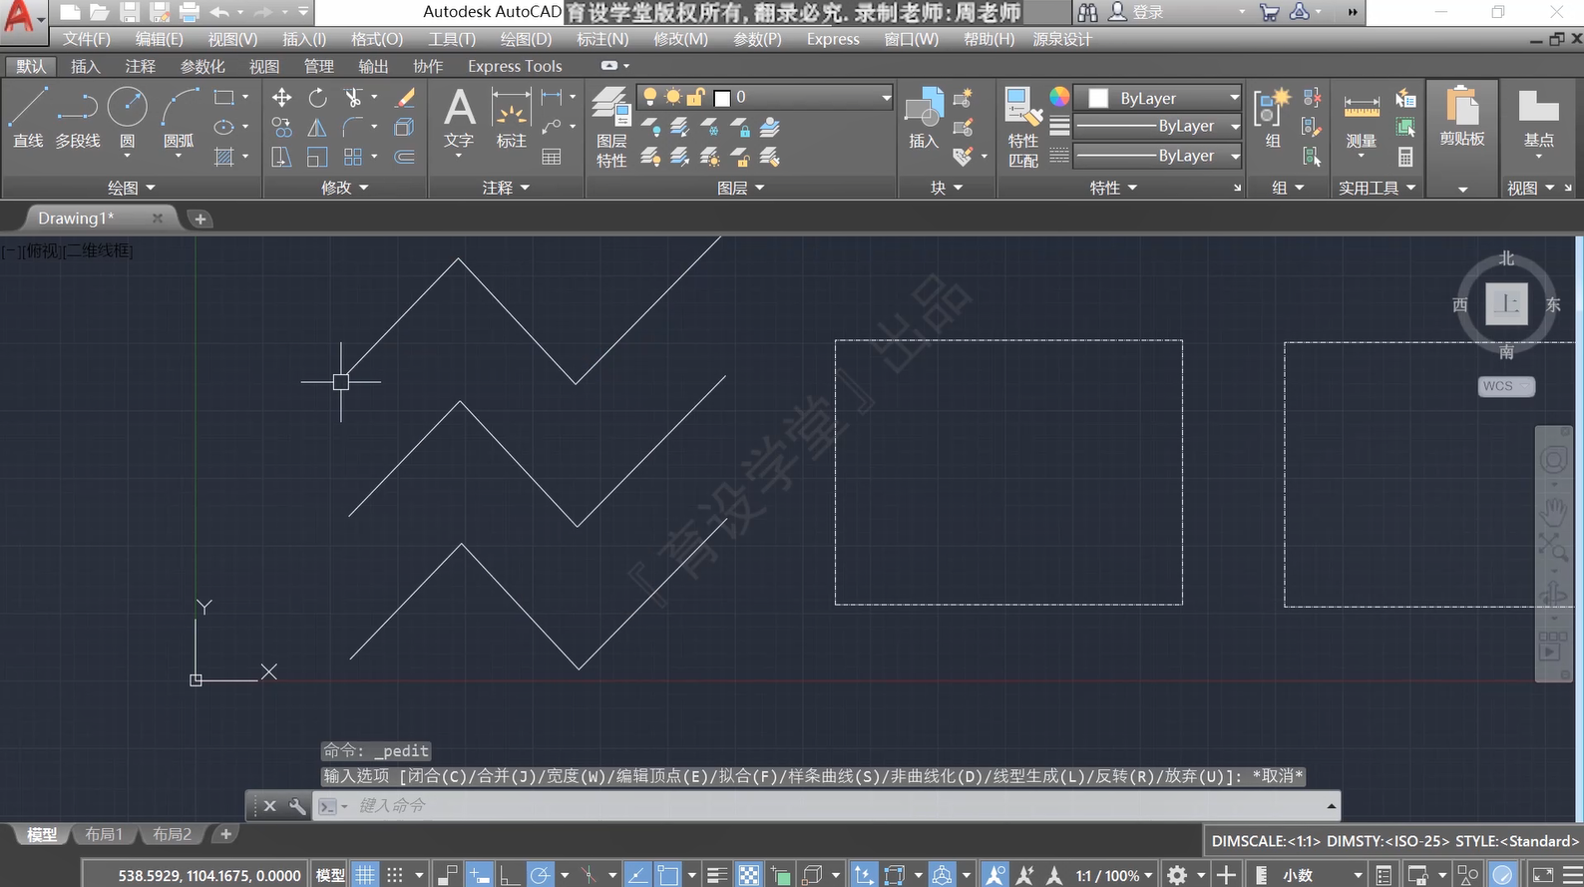Select the Circle (圆) tool

[x=127, y=118]
